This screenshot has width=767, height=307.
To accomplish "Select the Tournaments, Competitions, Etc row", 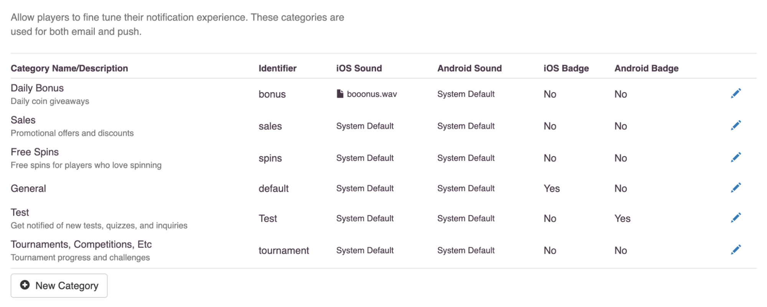I will point(383,250).
